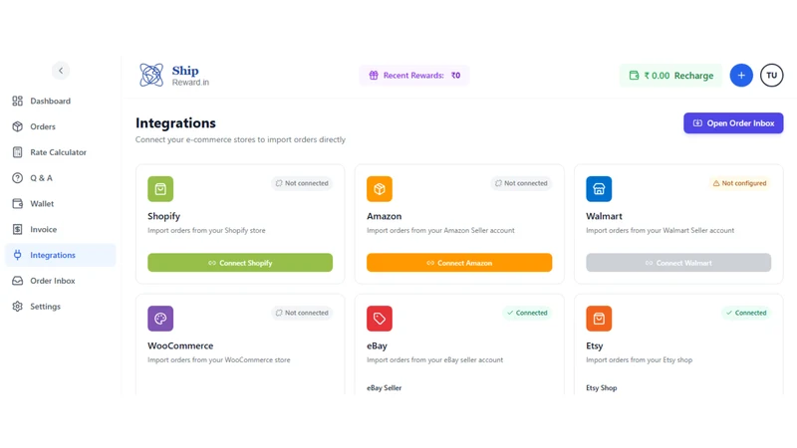Click the blue Walmart store icon
Viewport: 797px width, 448px height.
(x=599, y=189)
